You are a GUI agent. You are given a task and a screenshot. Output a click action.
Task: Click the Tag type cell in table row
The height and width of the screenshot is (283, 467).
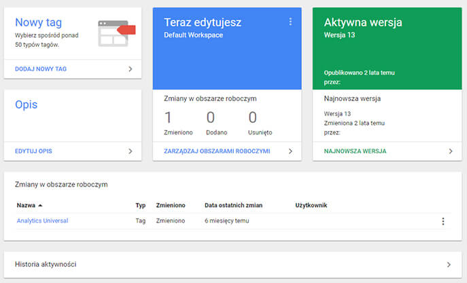[x=141, y=221]
